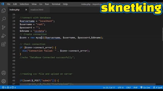This screenshot has width=163, height=91.
Task: Click the "//connect with database" comment
Action: coord(35,18)
